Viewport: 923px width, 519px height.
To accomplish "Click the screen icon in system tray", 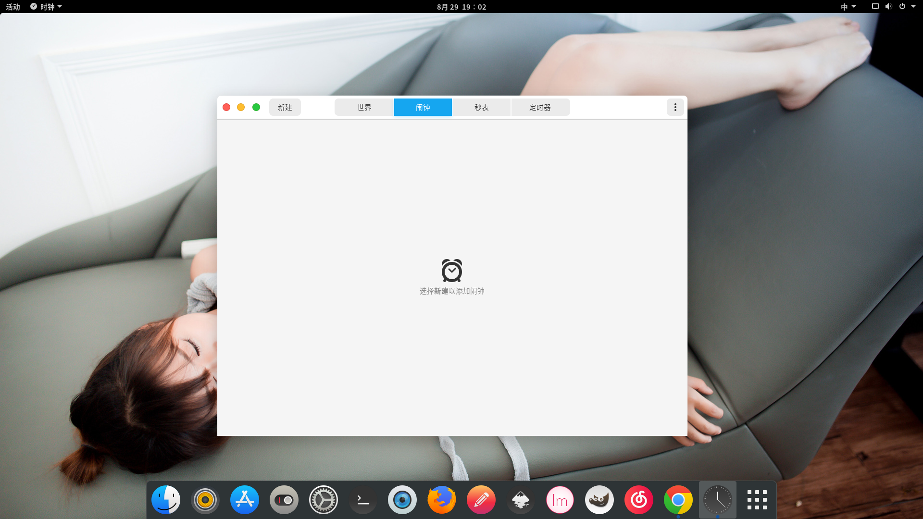I will pyautogui.click(x=875, y=7).
